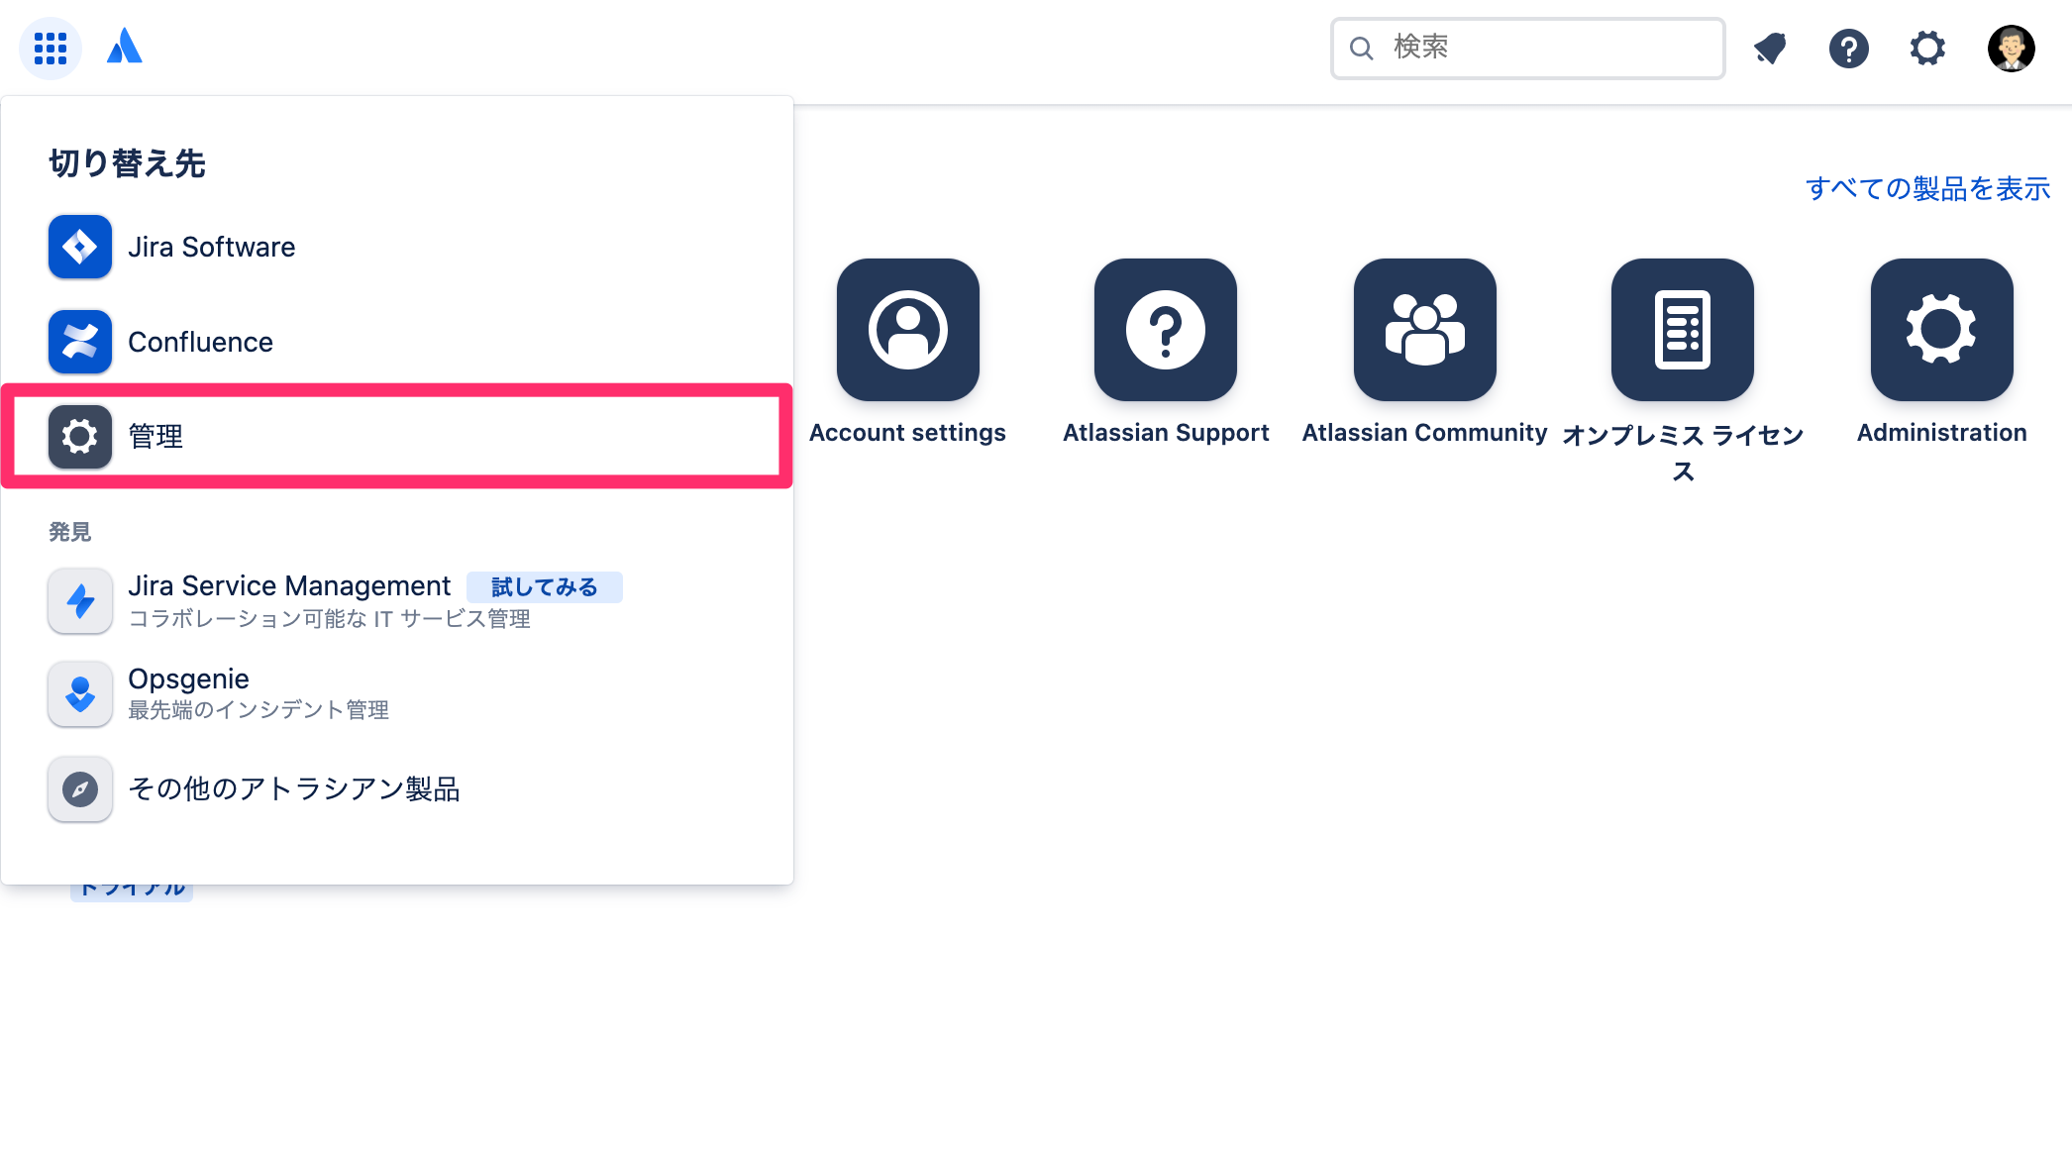This screenshot has width=2072, height=1152.
Task: Open the オンプレミス ライセンス tile icon
Action: click(1683, 330)
